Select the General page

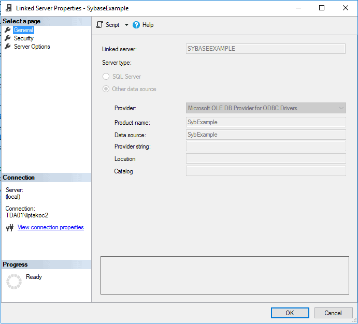(x=23, y=30)
